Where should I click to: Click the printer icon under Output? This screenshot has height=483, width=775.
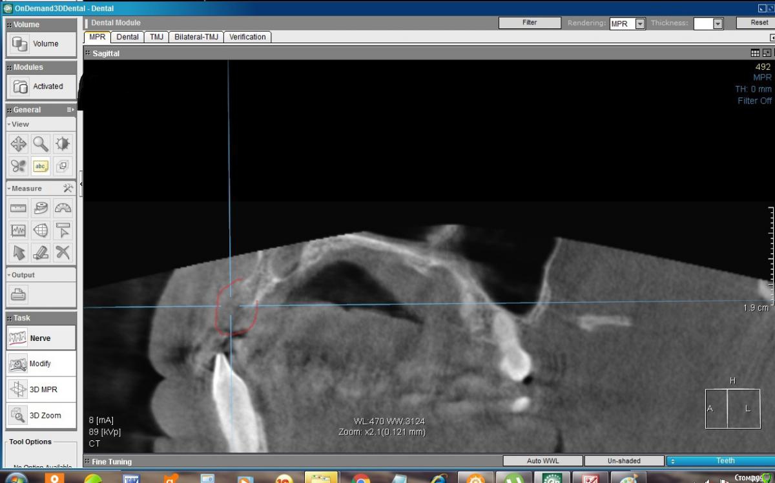(19, 294)
